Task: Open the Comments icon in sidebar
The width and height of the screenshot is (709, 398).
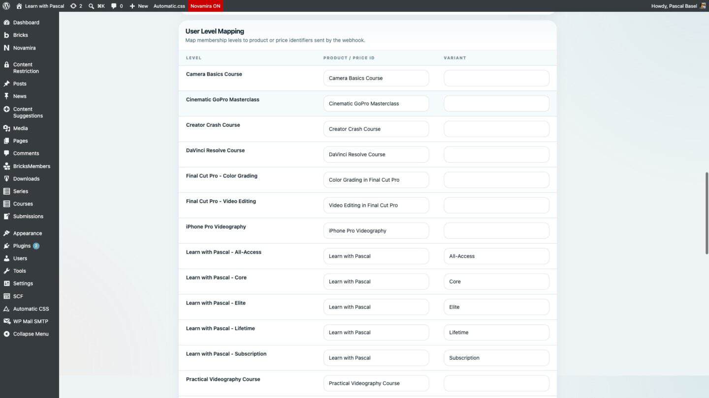Action: tap(6, 153)
